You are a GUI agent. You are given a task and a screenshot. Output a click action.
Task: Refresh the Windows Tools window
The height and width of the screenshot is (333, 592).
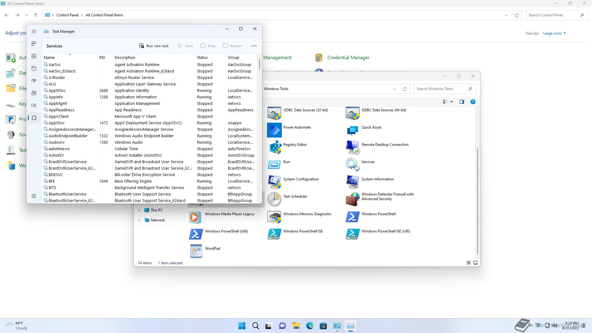405,89
